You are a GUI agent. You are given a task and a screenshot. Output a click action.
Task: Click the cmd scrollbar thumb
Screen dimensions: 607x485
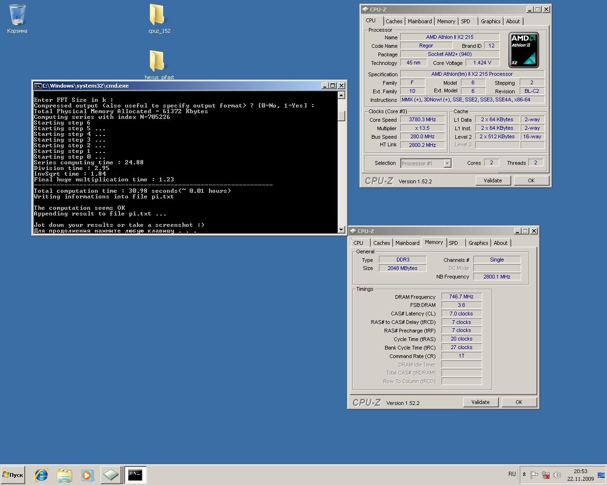click(341, 116)
